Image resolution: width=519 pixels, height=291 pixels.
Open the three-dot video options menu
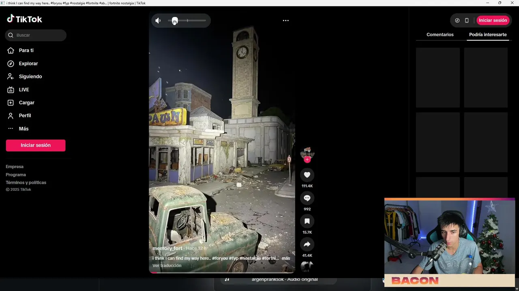pos(286,21)
